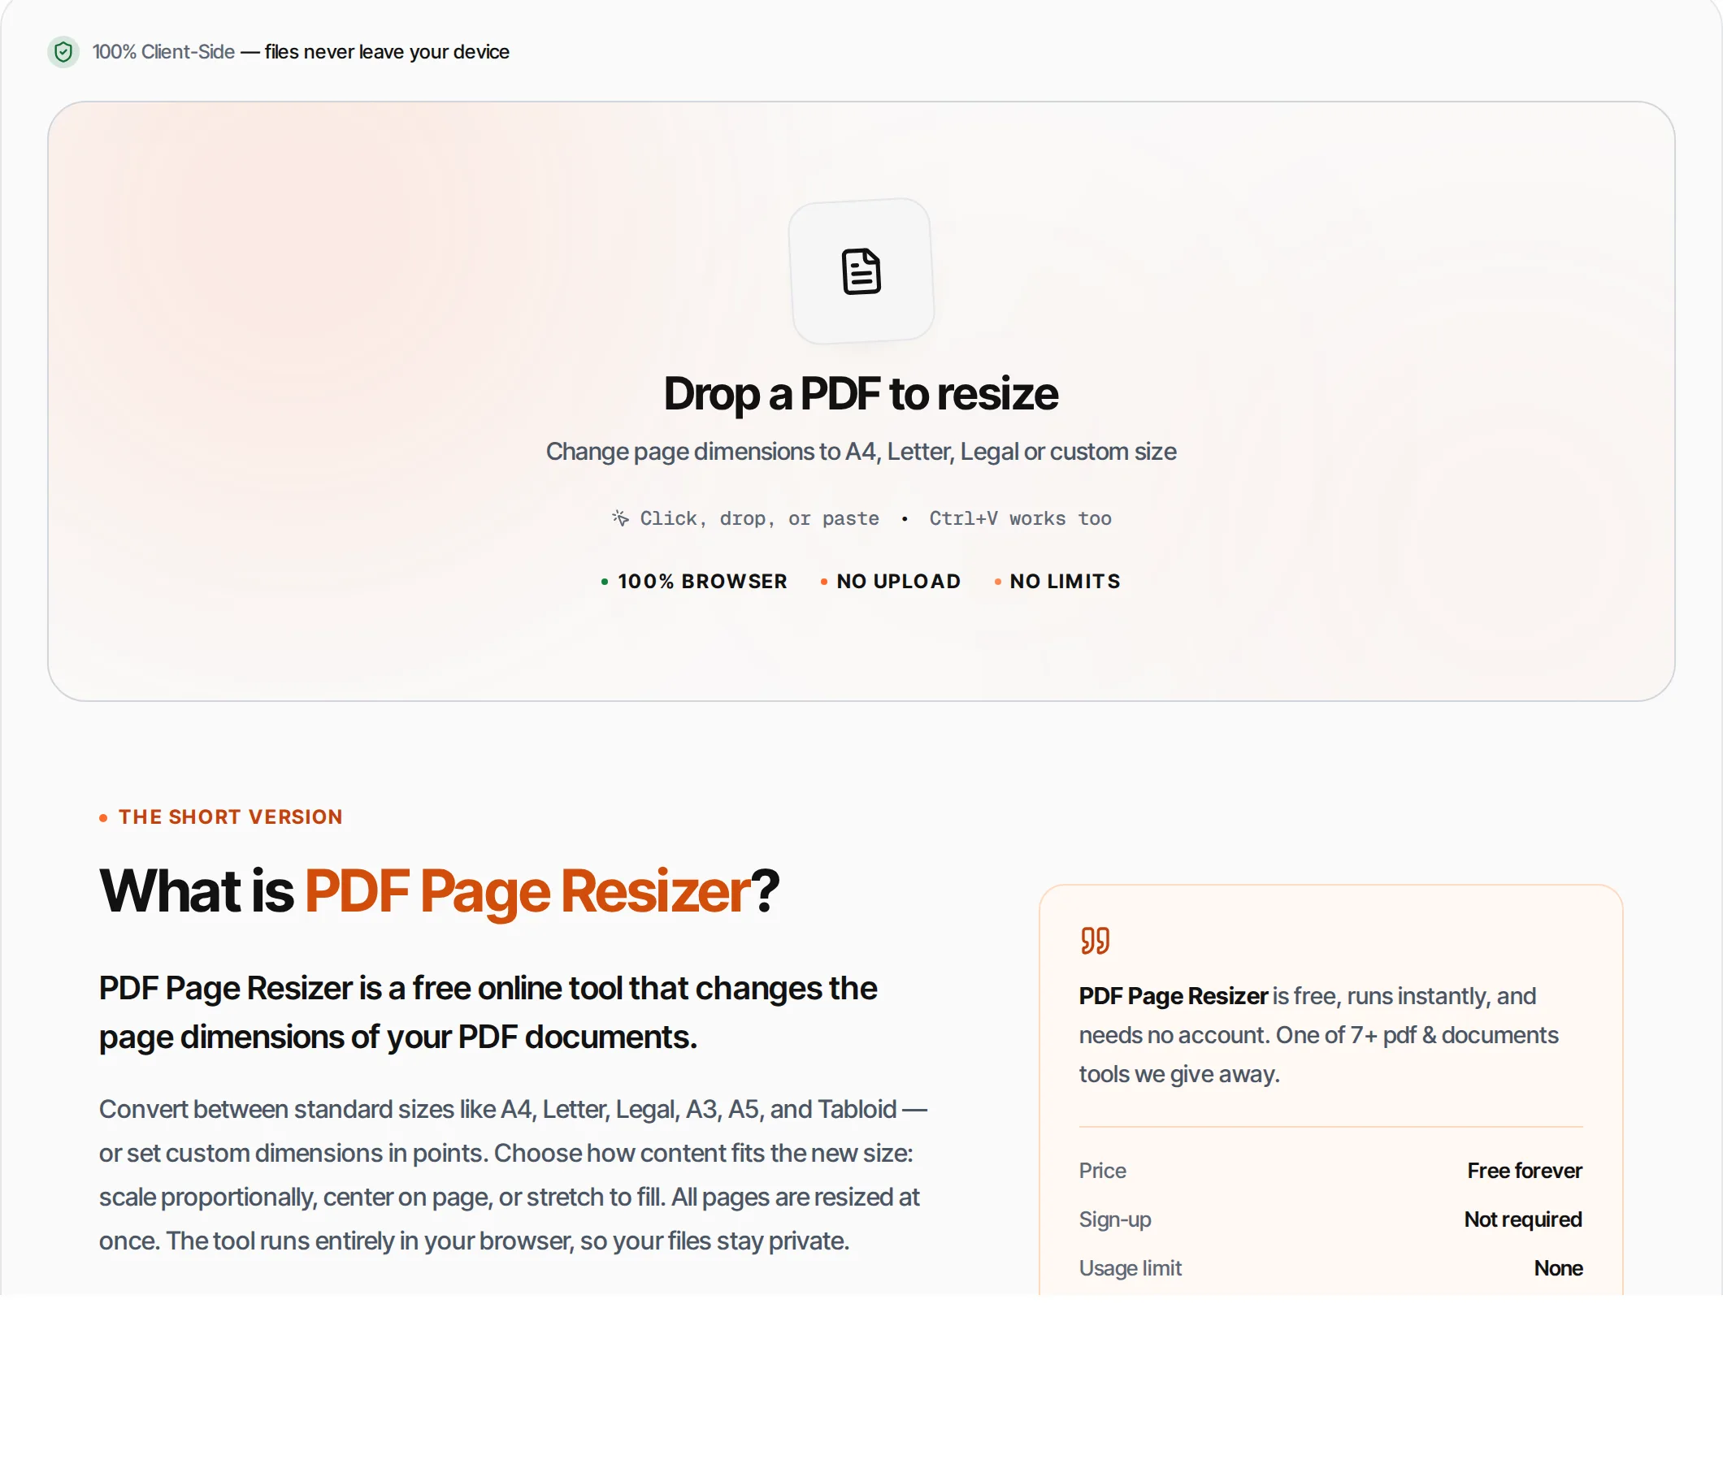Click the document file icon tile
Viewport: 1723px width, 1464px height.
pyautogui.click(x=861, y=271)
